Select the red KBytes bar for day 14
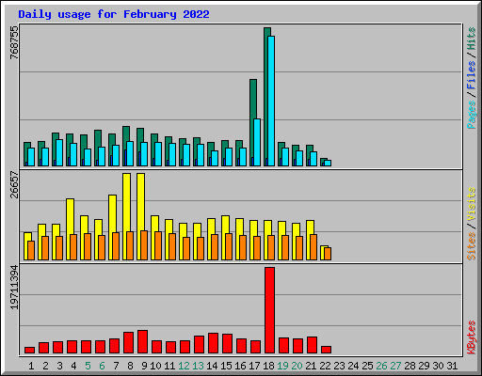Image resolution: width=482 pixels, height=376 pixels. pos(213,343)
